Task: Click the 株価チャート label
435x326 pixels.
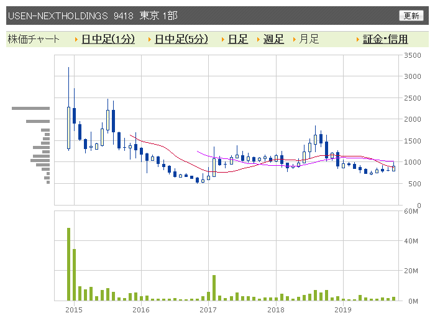Action: (34, 39)
